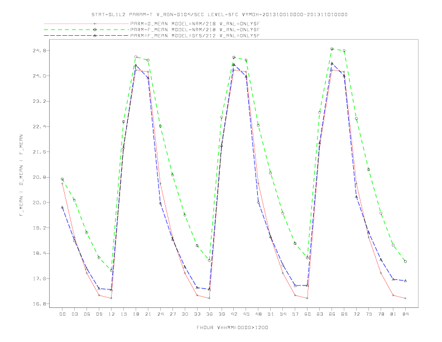Click the triangle marker on blue legend line
Viewport: 442px width, 342px height.
pyautogui.click(x=95, y=36)
